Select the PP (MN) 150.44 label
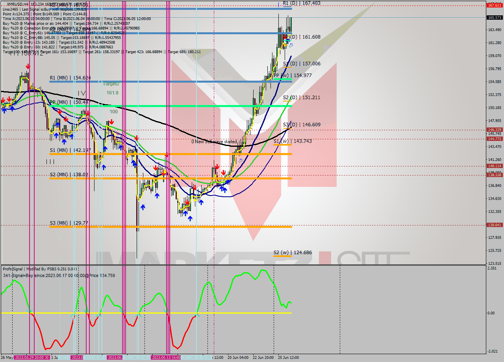The width and height of the screenshot is (504, 362). coord(70,102)
